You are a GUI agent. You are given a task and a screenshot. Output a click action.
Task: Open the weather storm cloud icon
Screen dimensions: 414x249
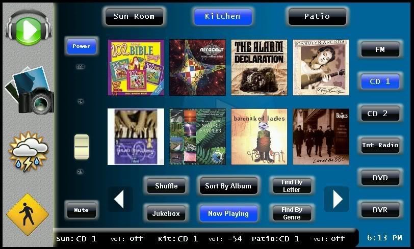pos(29,151)
